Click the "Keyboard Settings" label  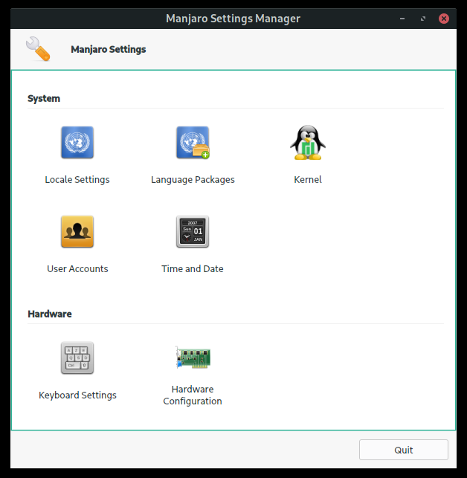[x=77, y=395]
